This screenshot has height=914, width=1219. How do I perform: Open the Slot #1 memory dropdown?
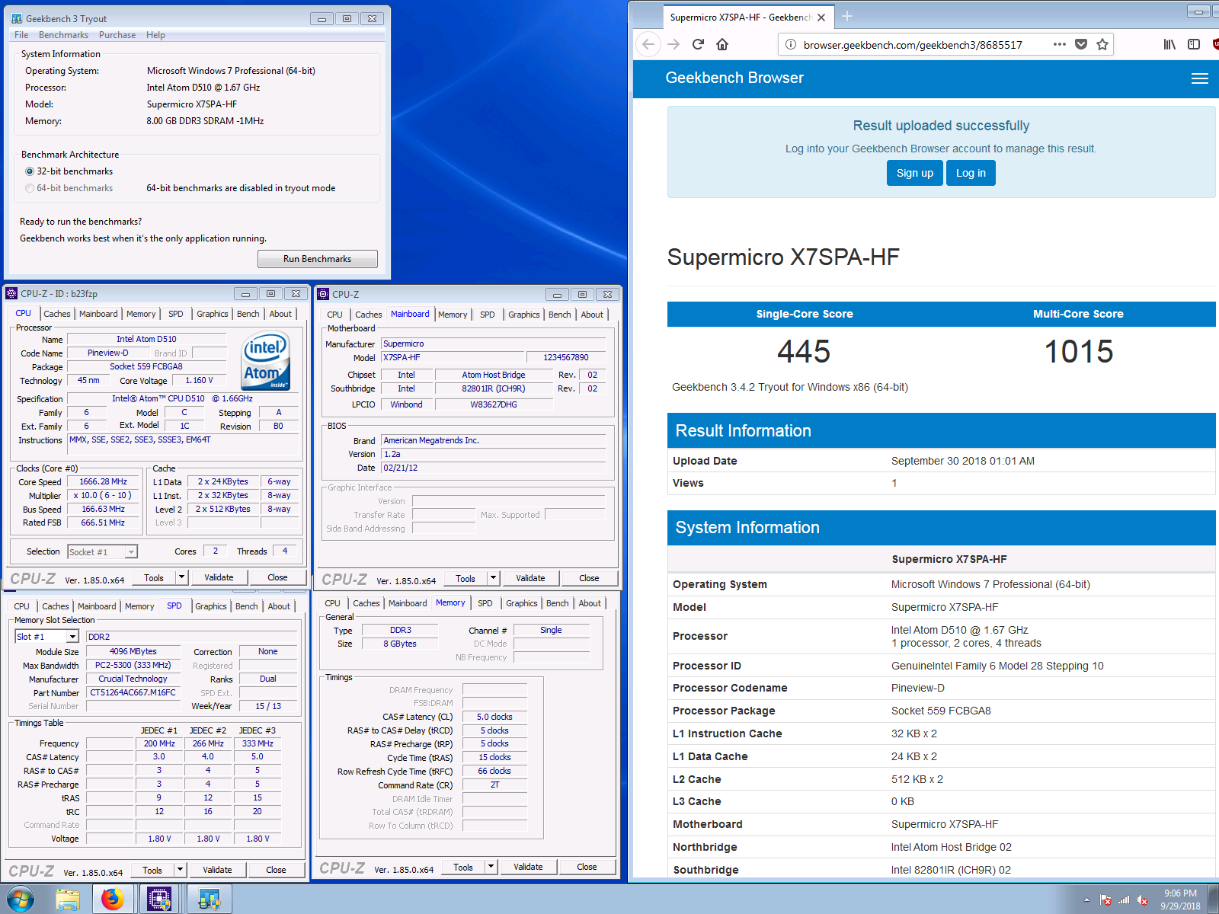tap(72, 637)
